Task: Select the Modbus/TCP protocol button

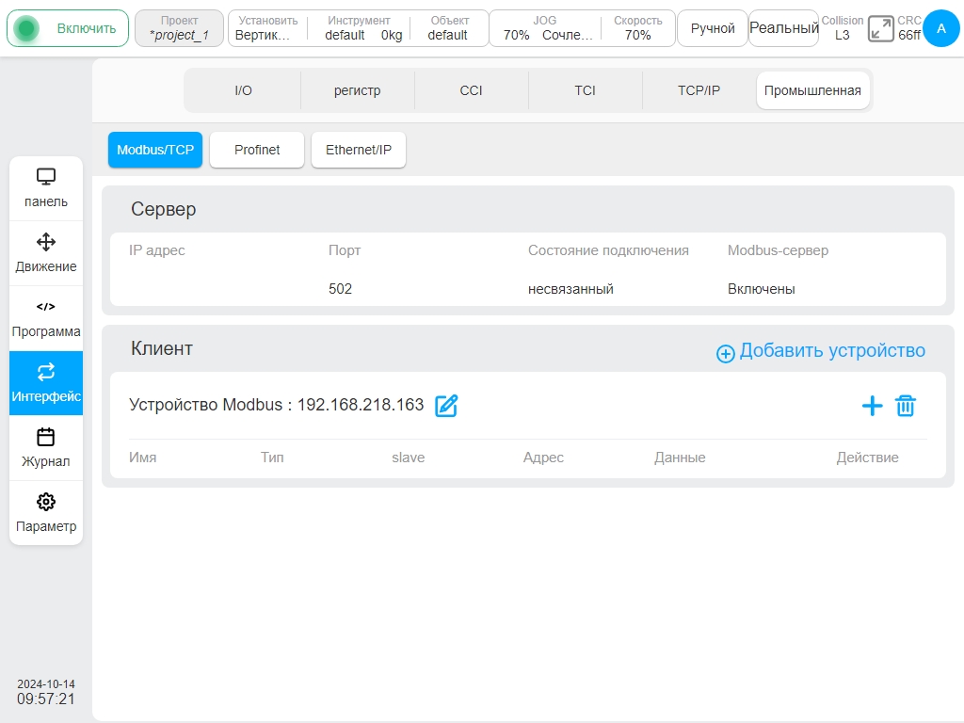Action: [x=155, y=150]
